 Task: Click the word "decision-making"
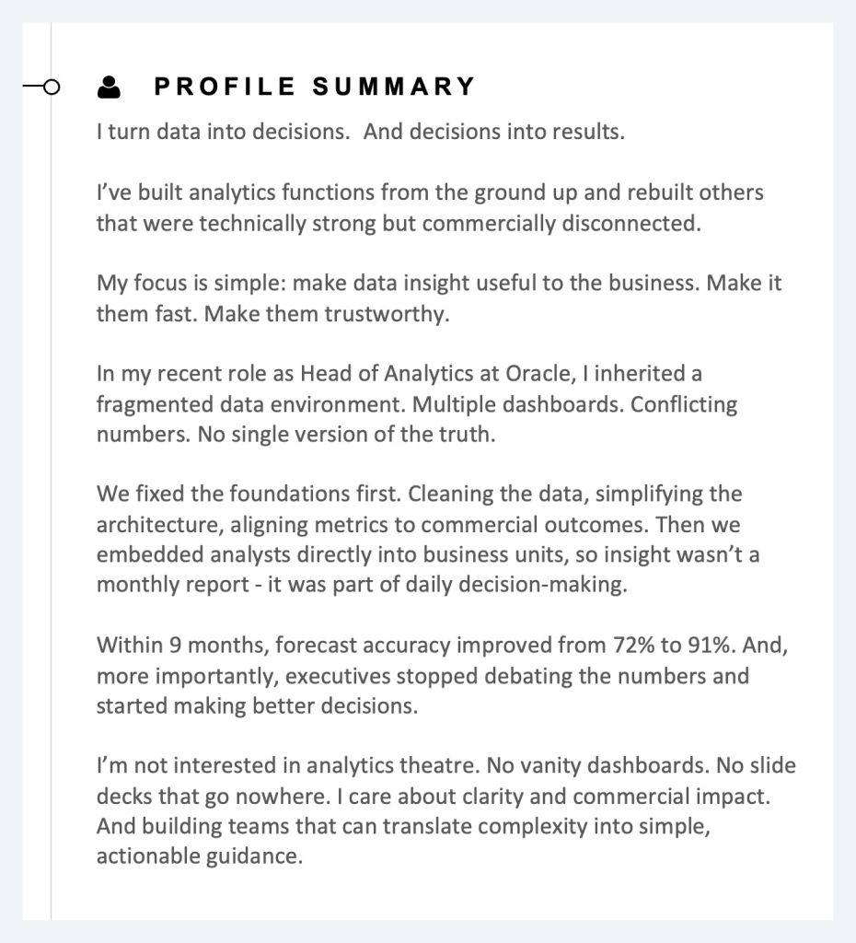coord(542,585)
